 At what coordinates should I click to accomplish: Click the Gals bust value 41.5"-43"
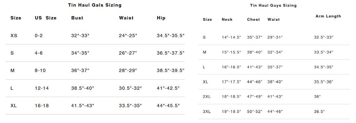coord(83,106)
